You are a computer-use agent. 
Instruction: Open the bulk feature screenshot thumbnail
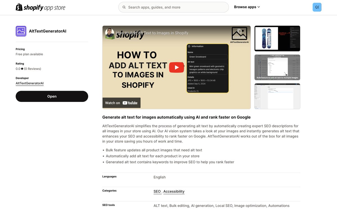277,67
